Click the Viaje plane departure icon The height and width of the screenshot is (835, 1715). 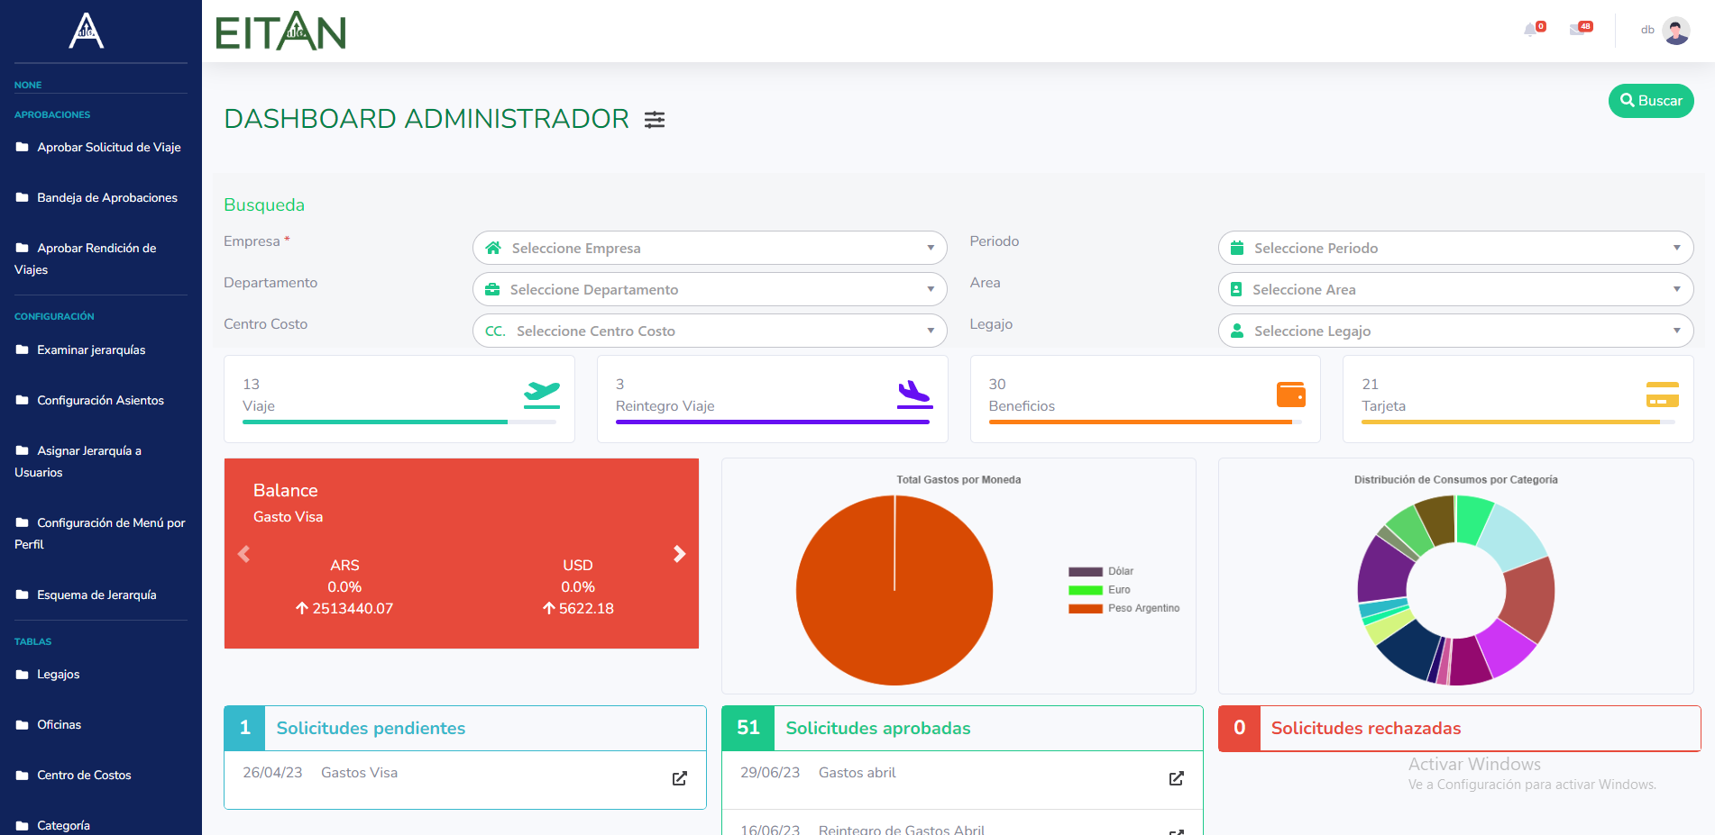coord(542,395)
